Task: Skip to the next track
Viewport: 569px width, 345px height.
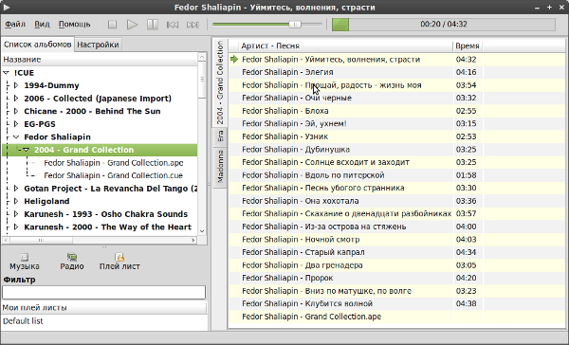Action: pyautogui.click(x=193, y=25)
